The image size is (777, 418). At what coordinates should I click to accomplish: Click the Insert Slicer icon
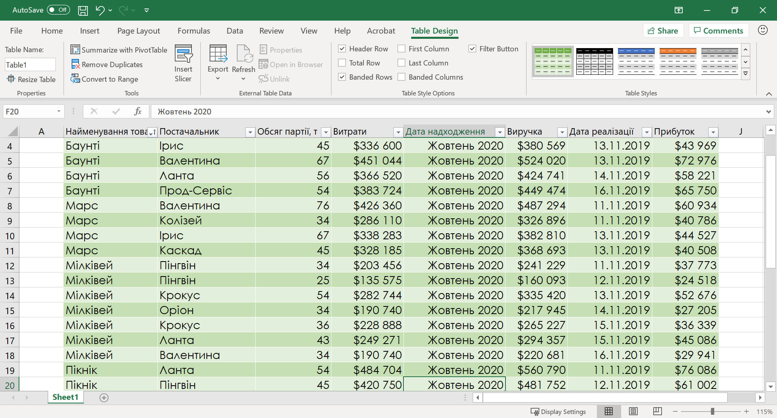[x=183, y=55]
